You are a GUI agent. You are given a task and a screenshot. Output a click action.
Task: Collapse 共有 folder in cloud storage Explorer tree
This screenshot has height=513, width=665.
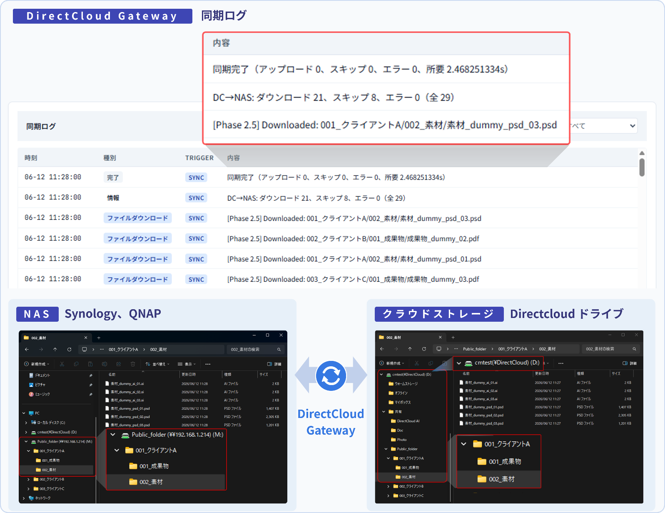click(384, 412)
